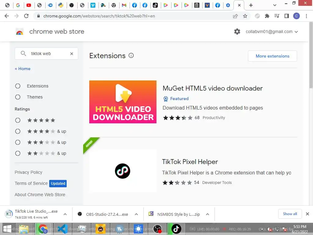Click the TikTok Pixel Helper logo thumbnail
313x235 pixels.
click(123, 171)
